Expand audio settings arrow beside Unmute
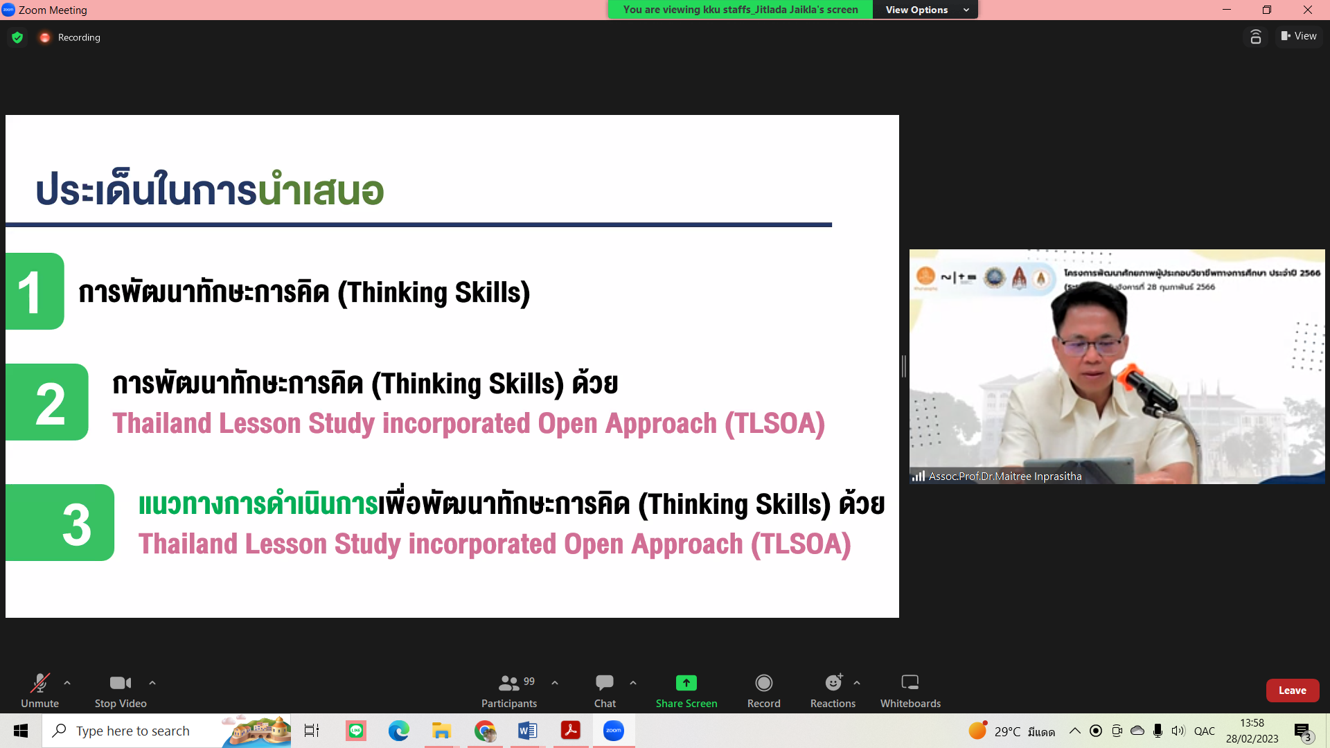 67,683
